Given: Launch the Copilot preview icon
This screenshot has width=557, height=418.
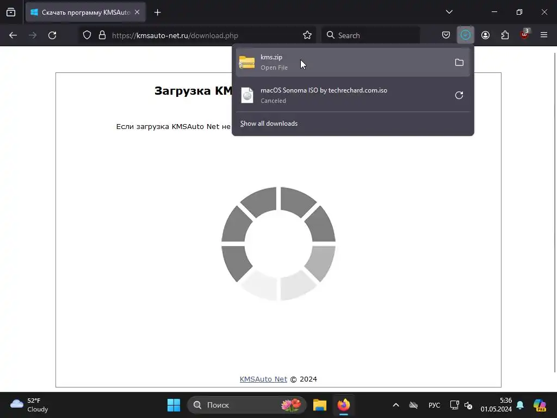Looking at the screenshot, I should coord(539,405).
